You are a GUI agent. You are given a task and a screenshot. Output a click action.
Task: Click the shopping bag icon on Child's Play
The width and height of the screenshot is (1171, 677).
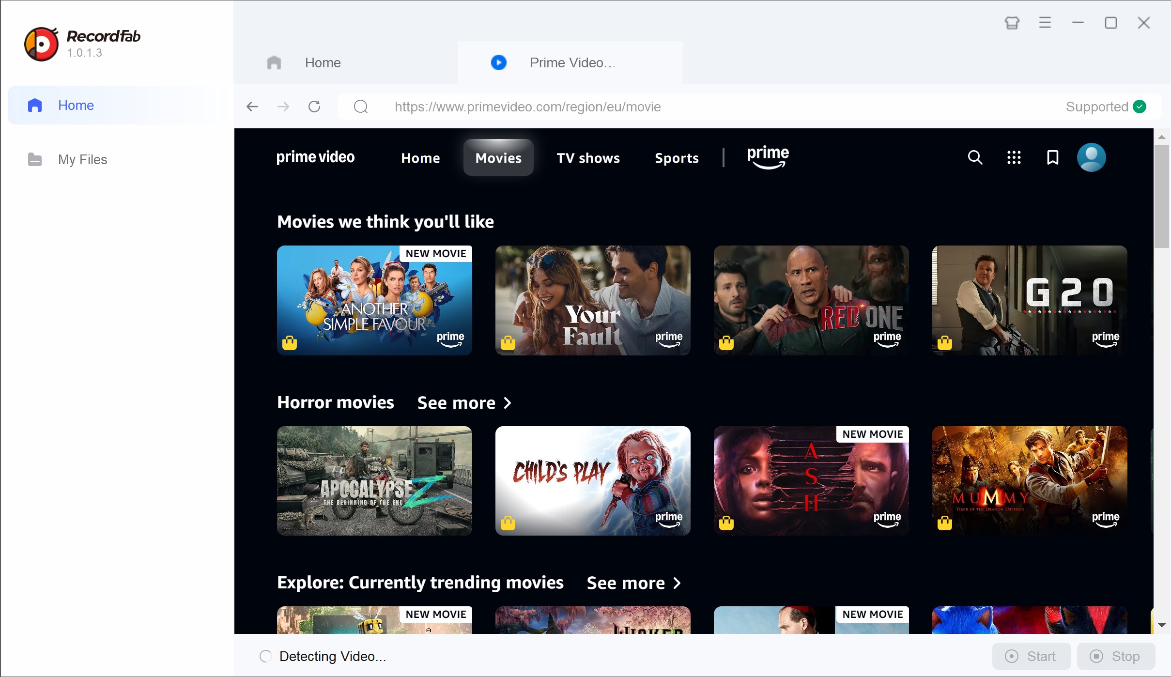pos(508,523)
